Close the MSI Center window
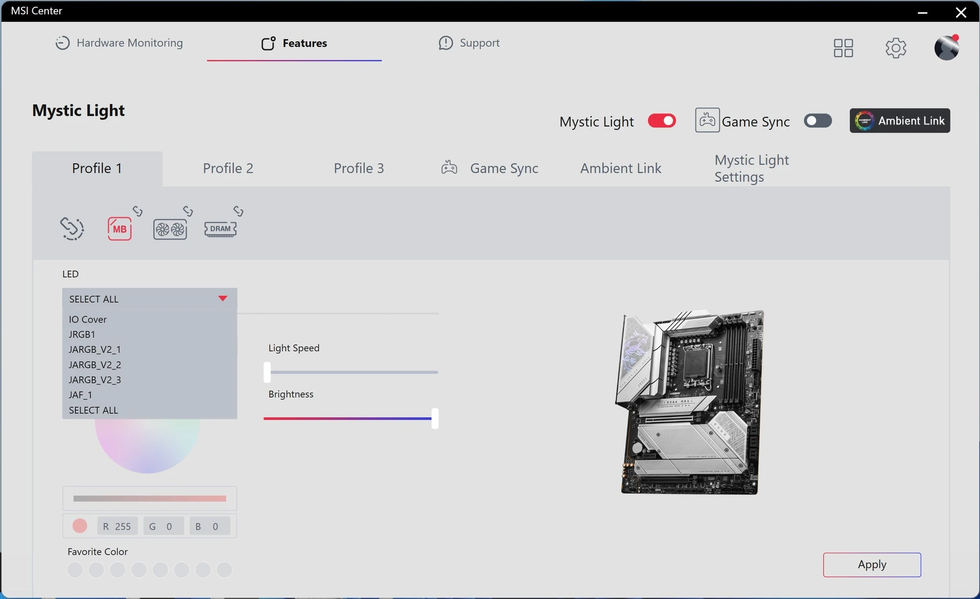Screen dimensions: 980x599 pyautogui.click(x=961, y=12)
